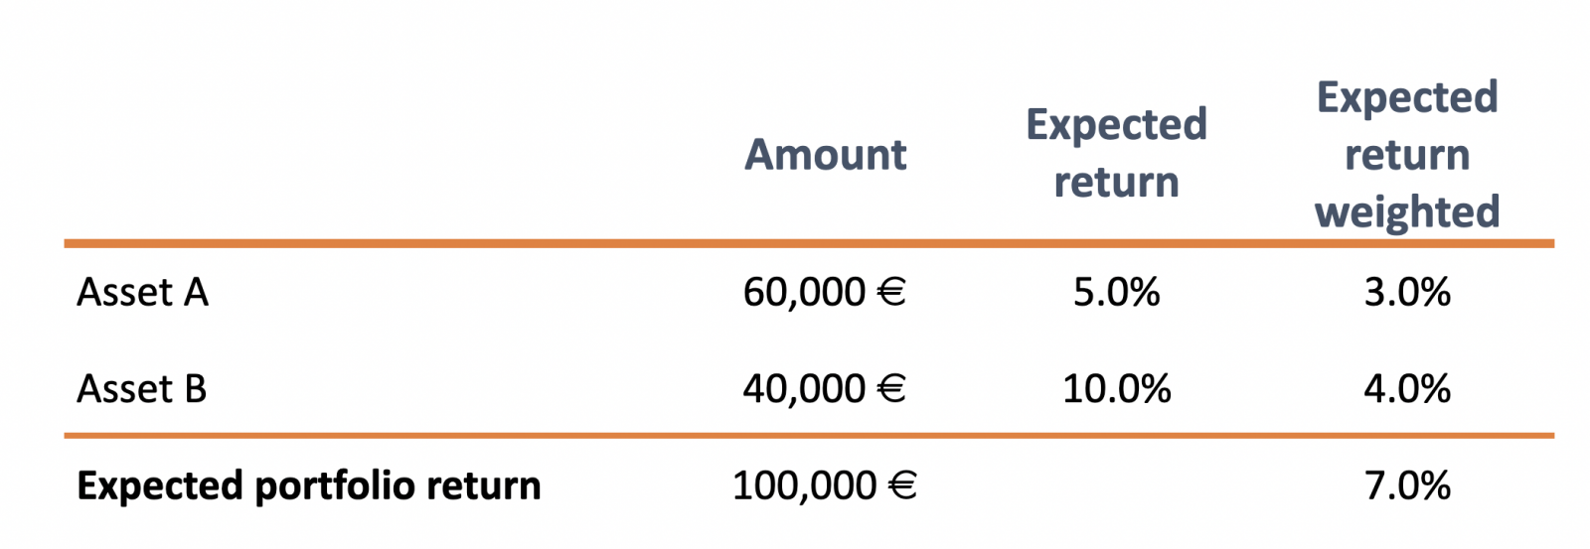Select the Asset A row label

coord(142,292)
